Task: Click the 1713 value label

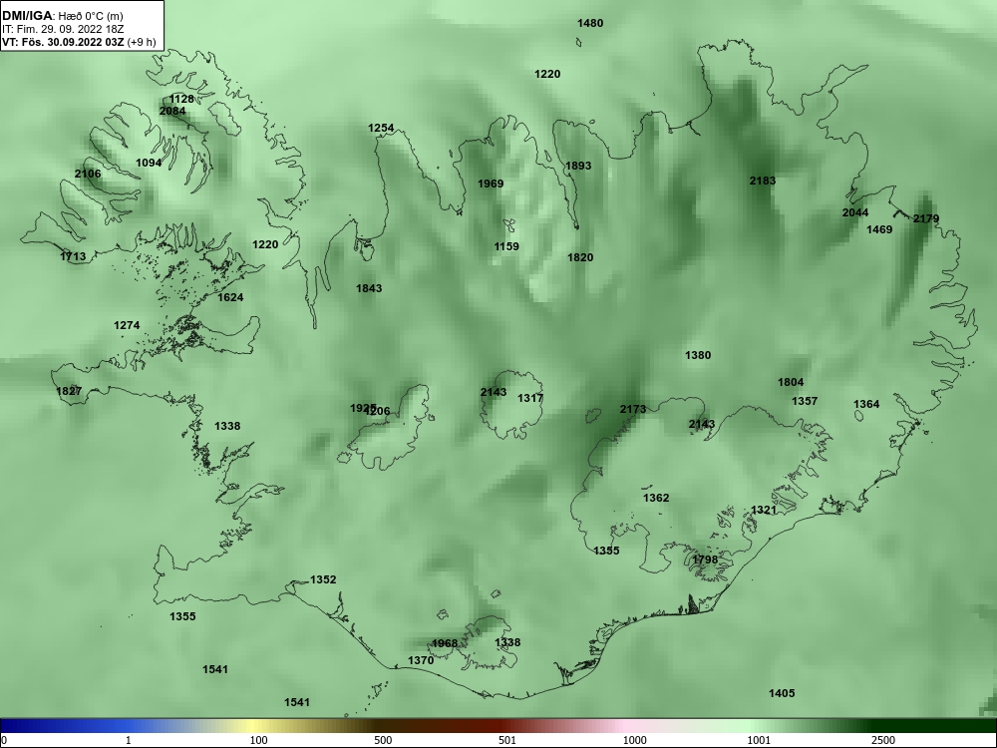Action: (73, 257)
